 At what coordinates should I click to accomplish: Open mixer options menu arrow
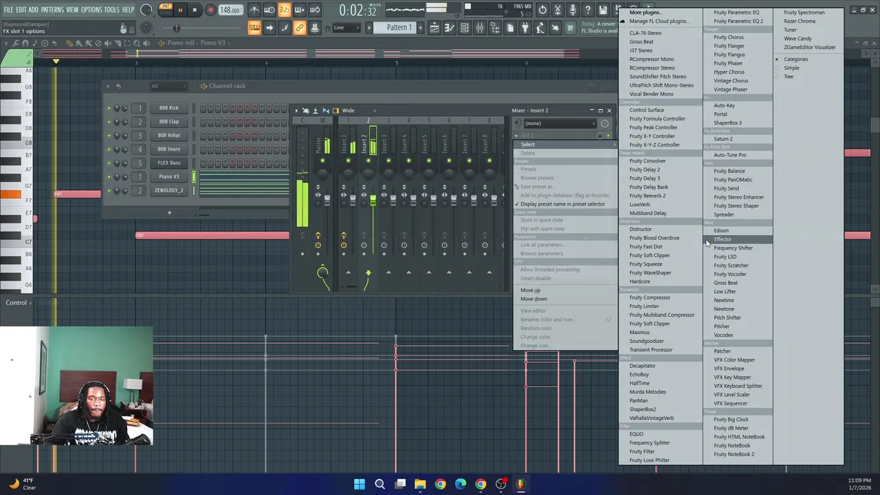[x=297, y=111]
